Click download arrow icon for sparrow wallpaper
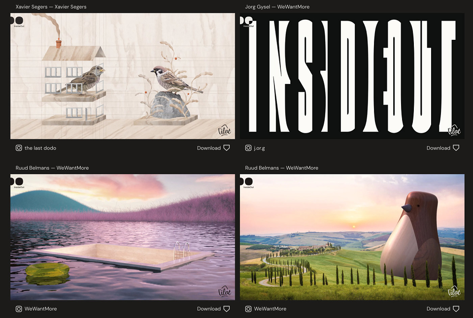The width and height of the screenshot is (473, 318). click(227, 148)
